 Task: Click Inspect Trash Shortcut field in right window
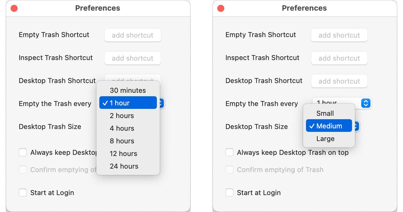[x=339, y=58]
